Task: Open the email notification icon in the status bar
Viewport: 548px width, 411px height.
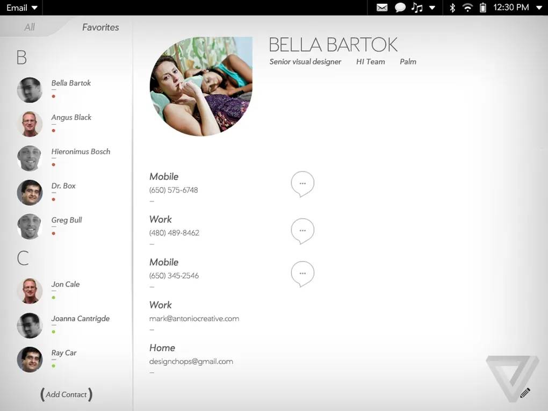Action: point(381,8)
